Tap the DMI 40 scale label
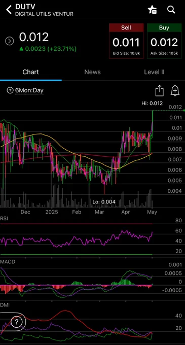Screen dimensions: 185x345 tap(178, 316)
